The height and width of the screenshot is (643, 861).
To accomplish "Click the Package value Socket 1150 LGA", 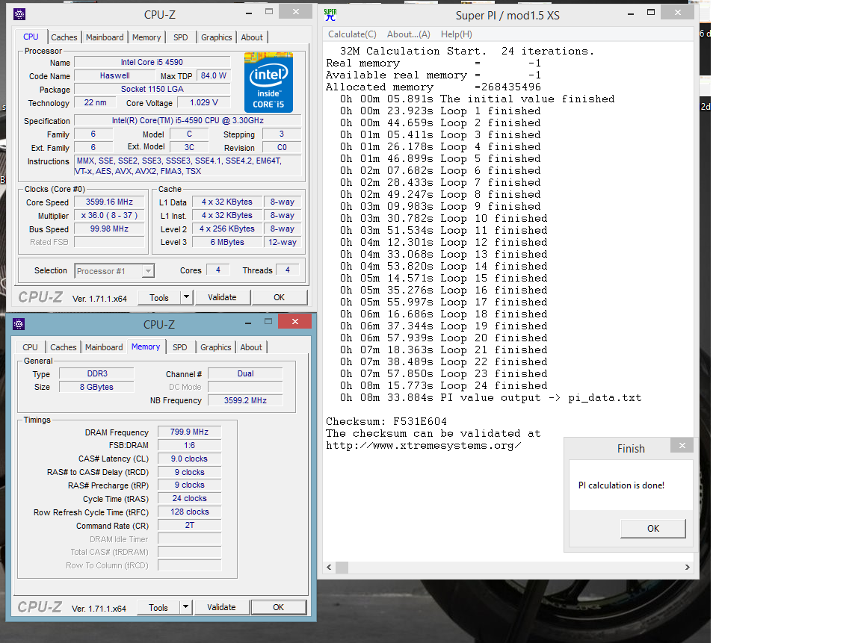I will click(x=152, y=89).
